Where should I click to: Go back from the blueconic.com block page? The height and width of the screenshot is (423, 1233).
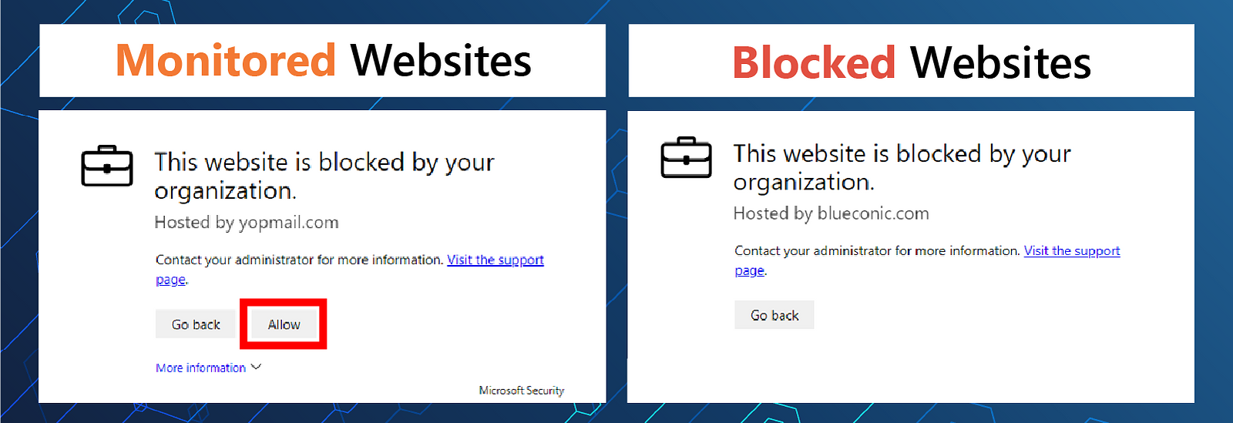[x=774, y=315]
